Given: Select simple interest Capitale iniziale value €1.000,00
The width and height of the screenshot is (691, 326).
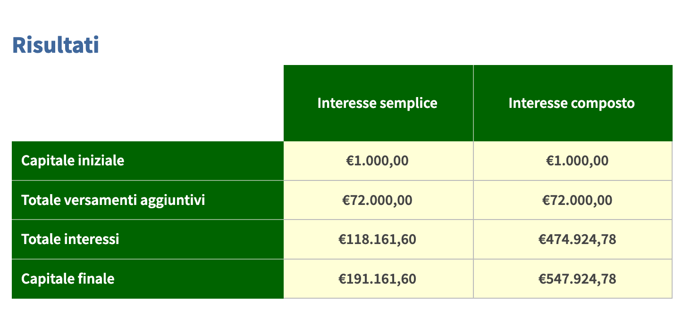Looking at the screenshot, I should point(379,161).
